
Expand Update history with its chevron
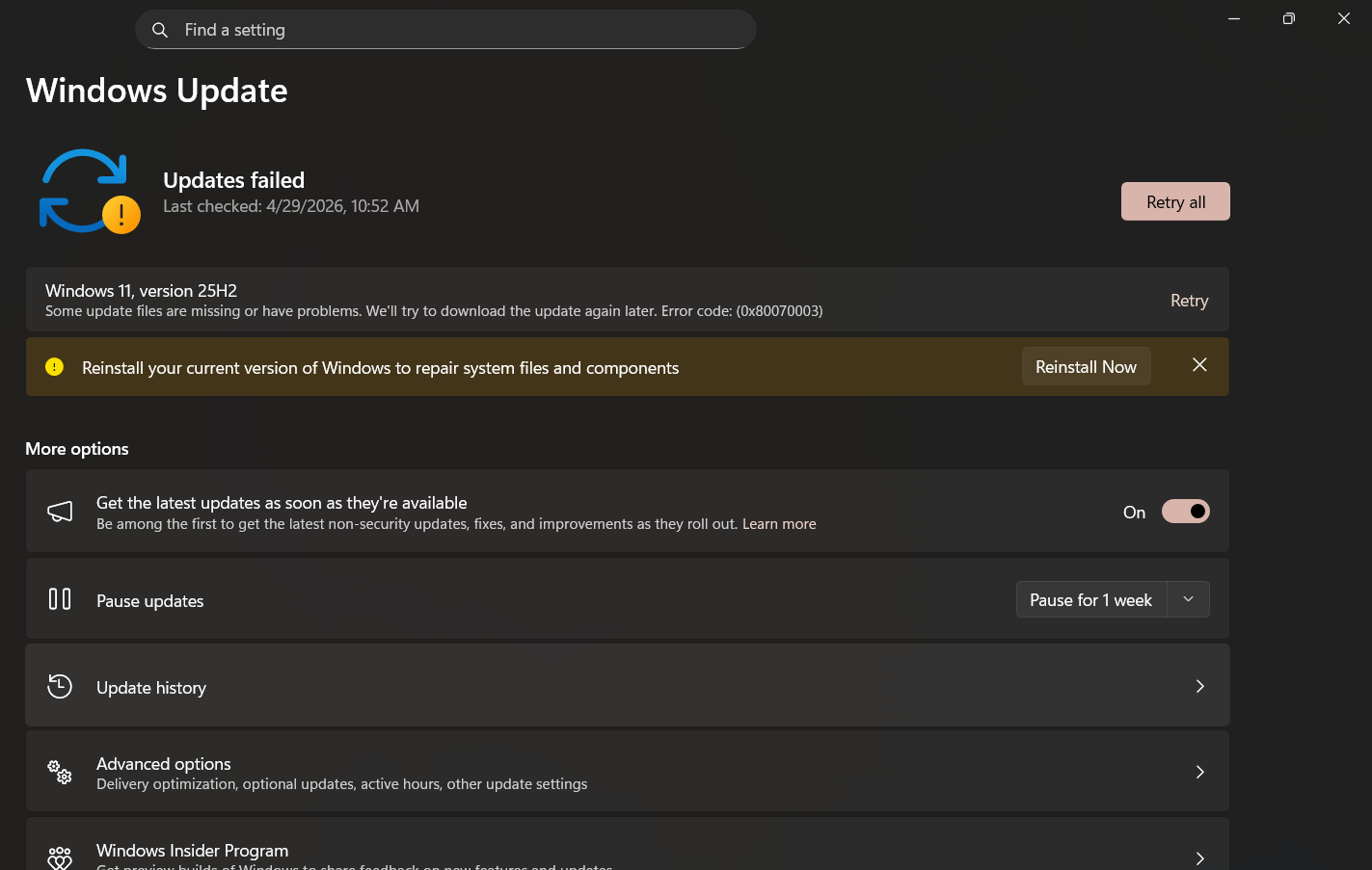[1200, 686]
